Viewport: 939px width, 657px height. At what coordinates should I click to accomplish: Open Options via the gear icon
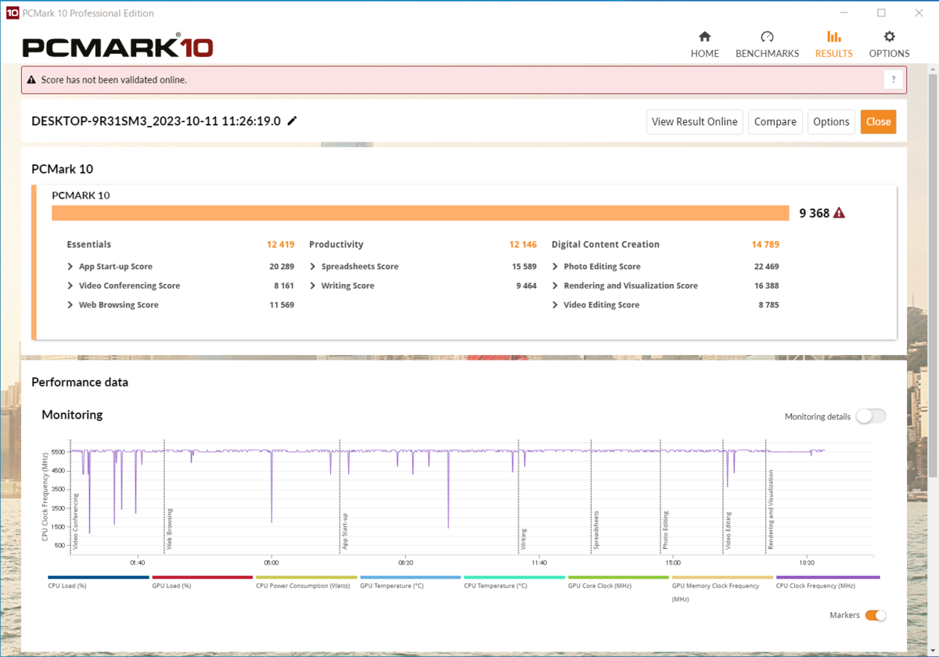click(x=889, y=37)
